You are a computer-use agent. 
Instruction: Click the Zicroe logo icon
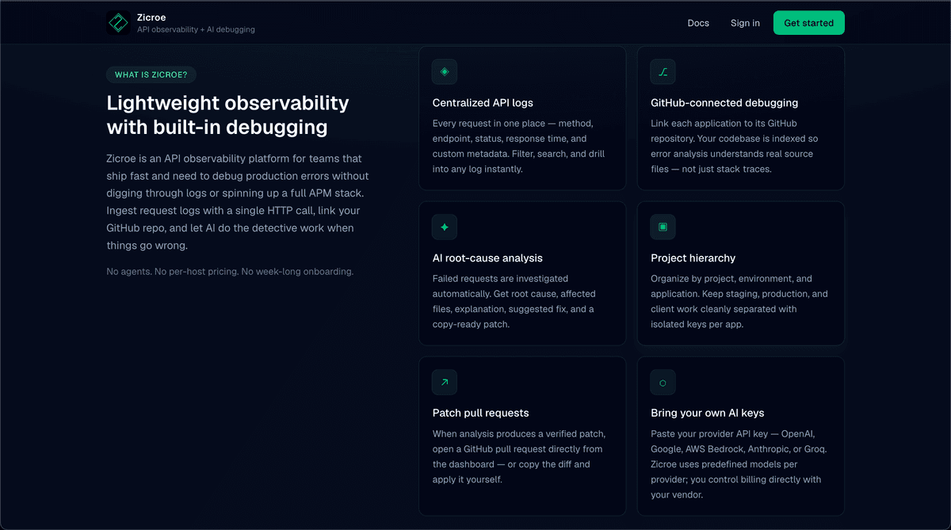(x=119, y=23)
